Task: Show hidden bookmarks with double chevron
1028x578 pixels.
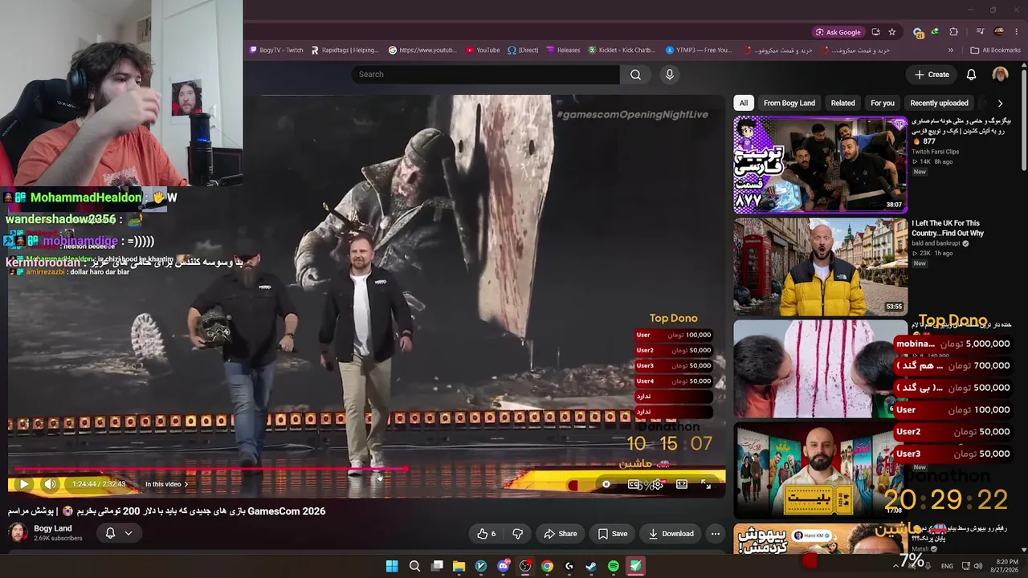Action: pos(951,50)
